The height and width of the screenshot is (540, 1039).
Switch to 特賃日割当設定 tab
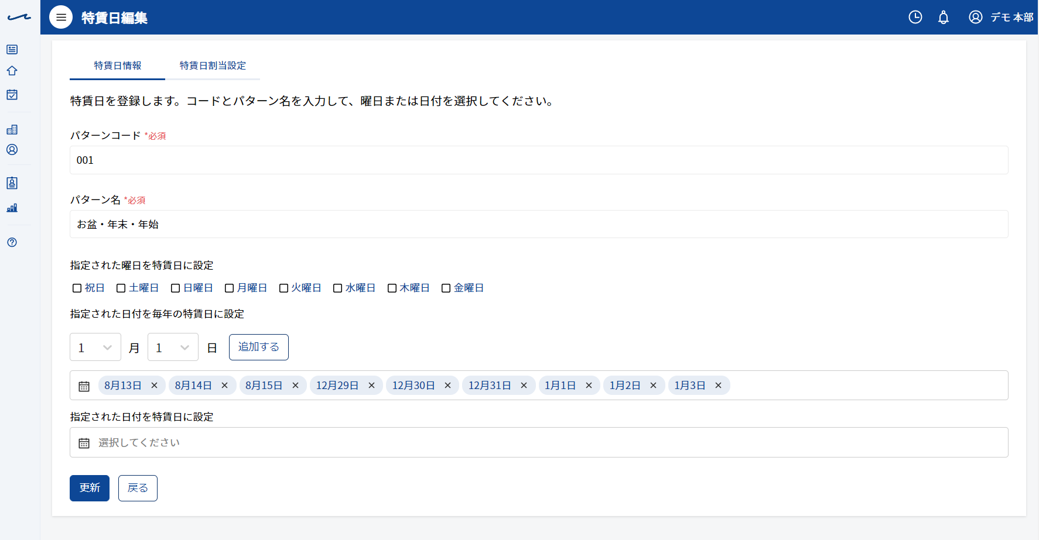[213, 66]
